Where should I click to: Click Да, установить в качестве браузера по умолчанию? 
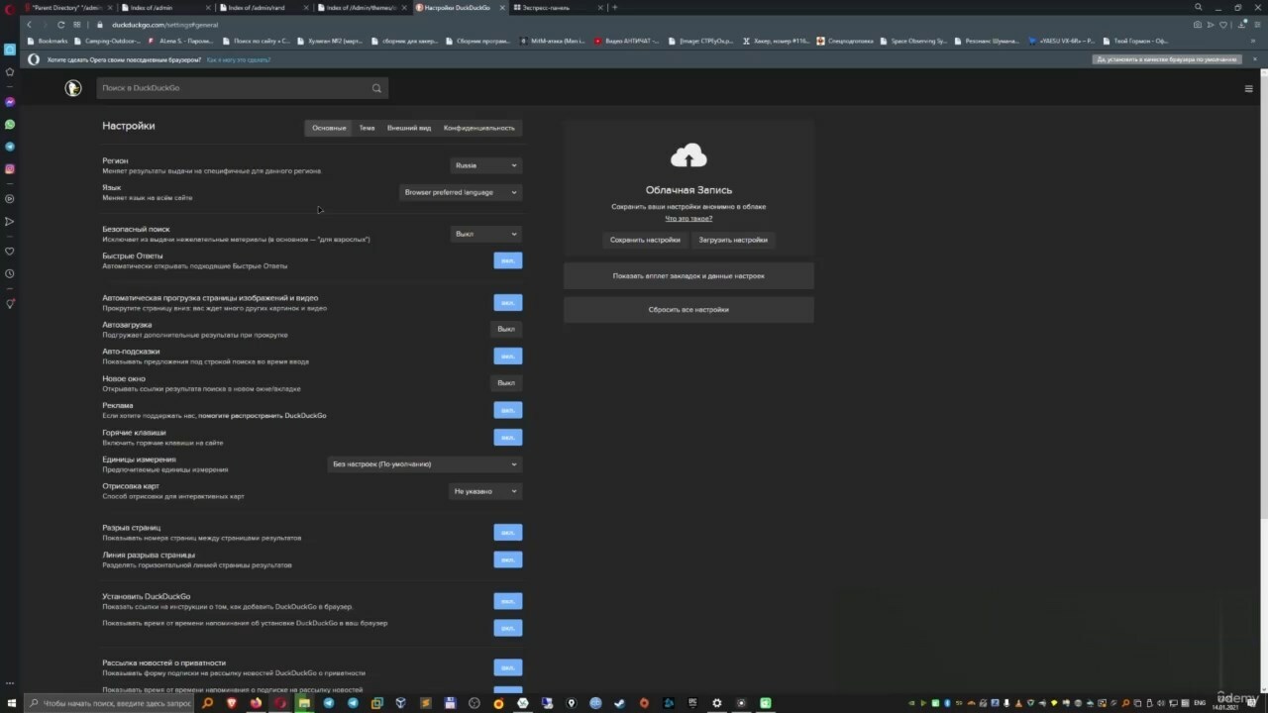pos(1167,59)
